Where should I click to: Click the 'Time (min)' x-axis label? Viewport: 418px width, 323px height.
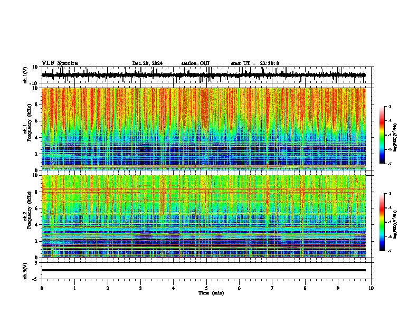pos(211,293)
